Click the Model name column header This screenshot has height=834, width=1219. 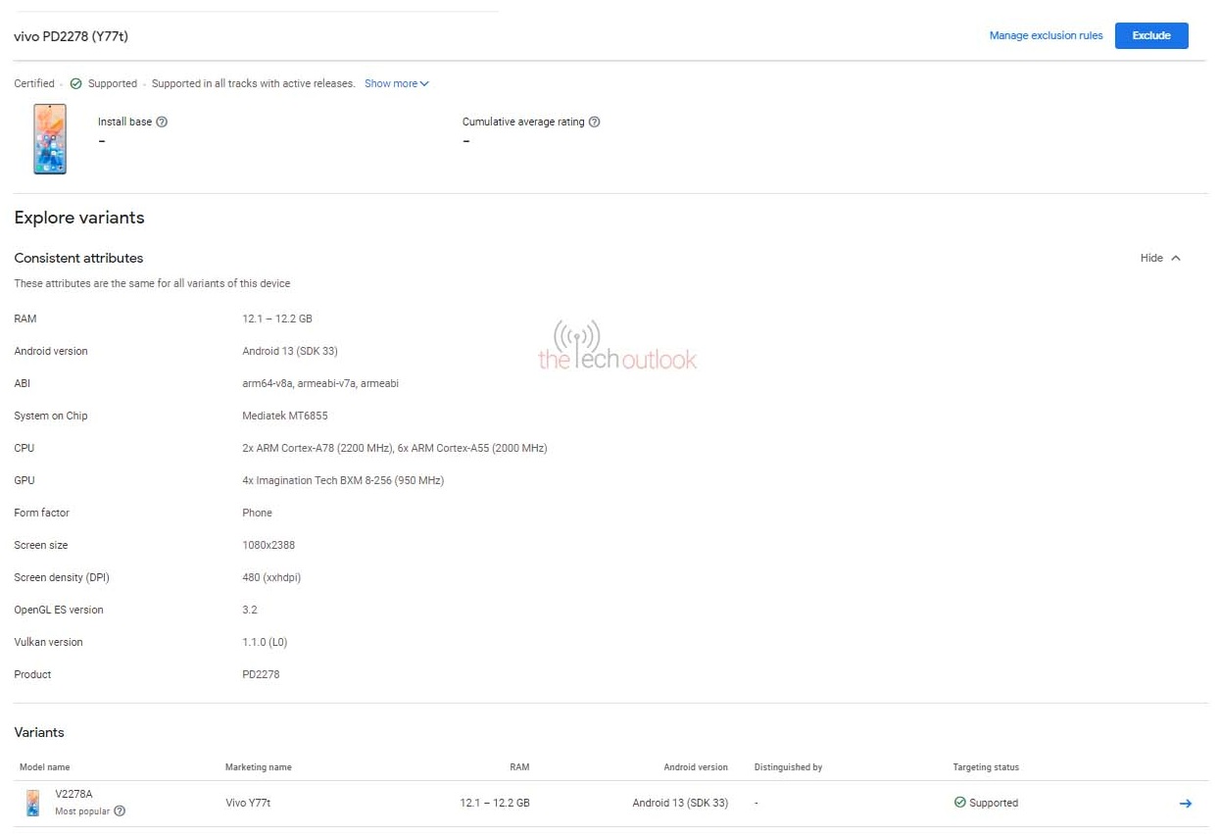[x=45, y=767]
